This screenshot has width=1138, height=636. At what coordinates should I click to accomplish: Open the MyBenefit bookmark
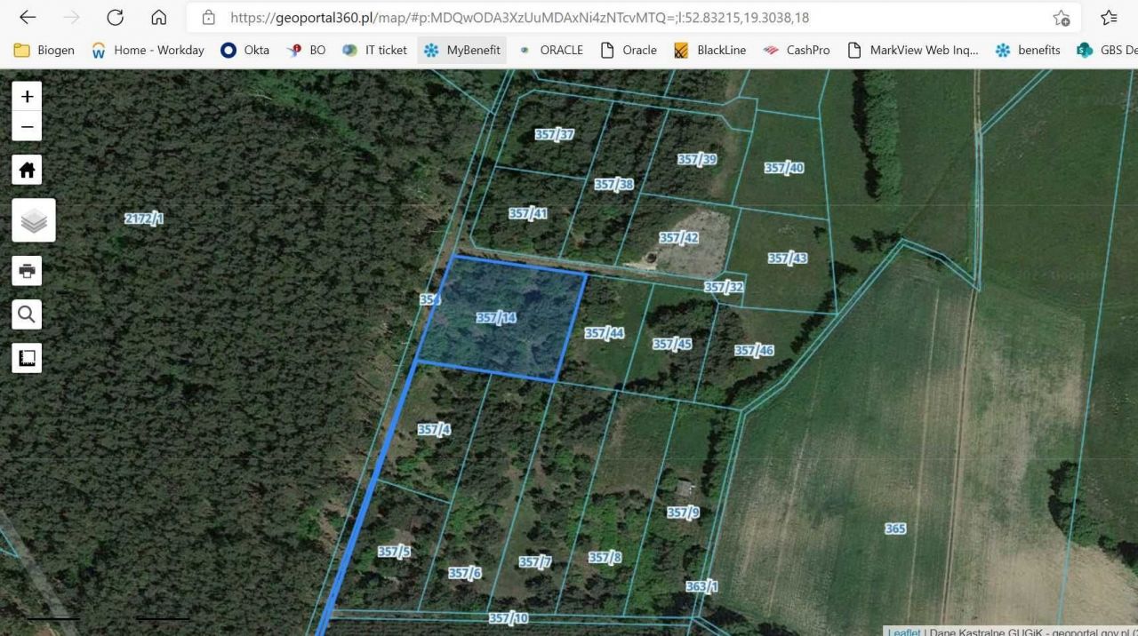[x=461, y=50]
